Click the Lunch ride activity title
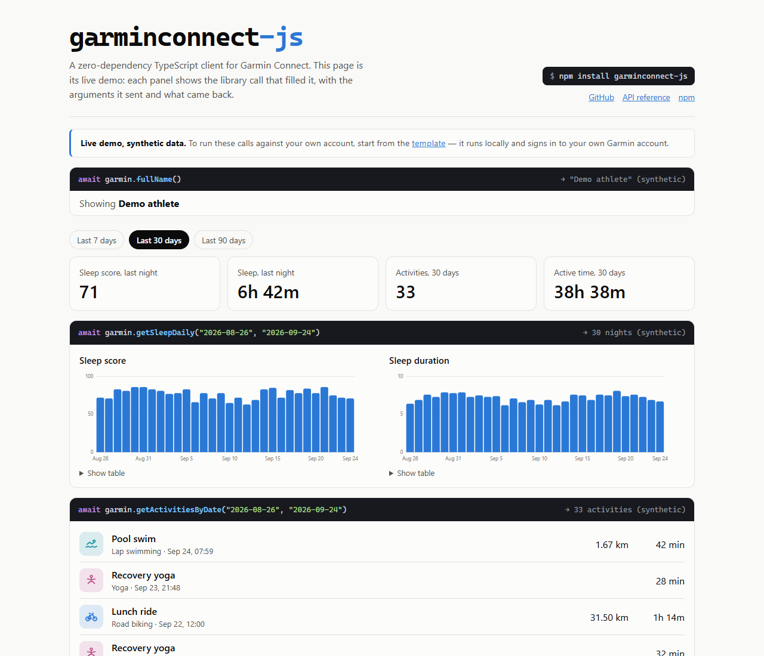Viewport: 764px width, 656px height. (134, 611)
